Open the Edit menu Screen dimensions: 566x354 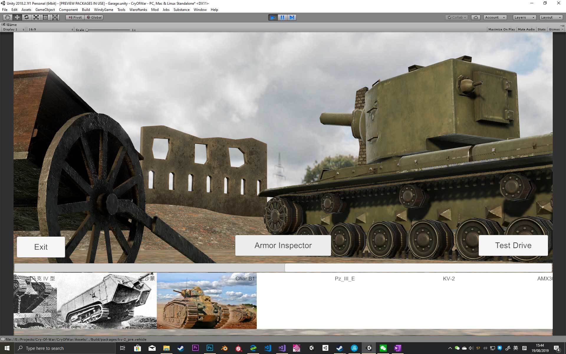click(14, 10)
